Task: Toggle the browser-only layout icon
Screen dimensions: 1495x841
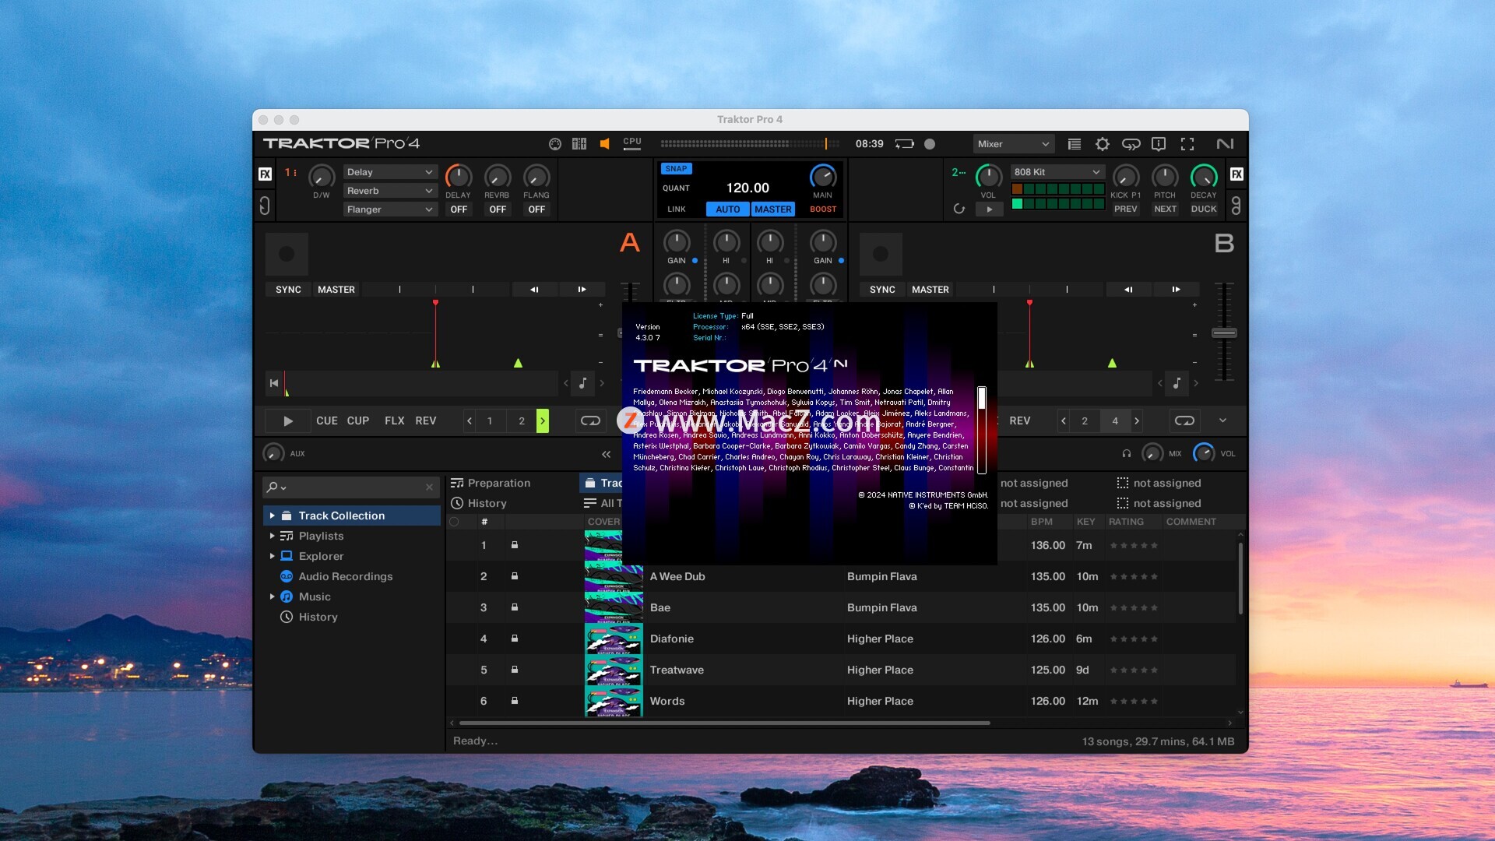Action: 1074,144
